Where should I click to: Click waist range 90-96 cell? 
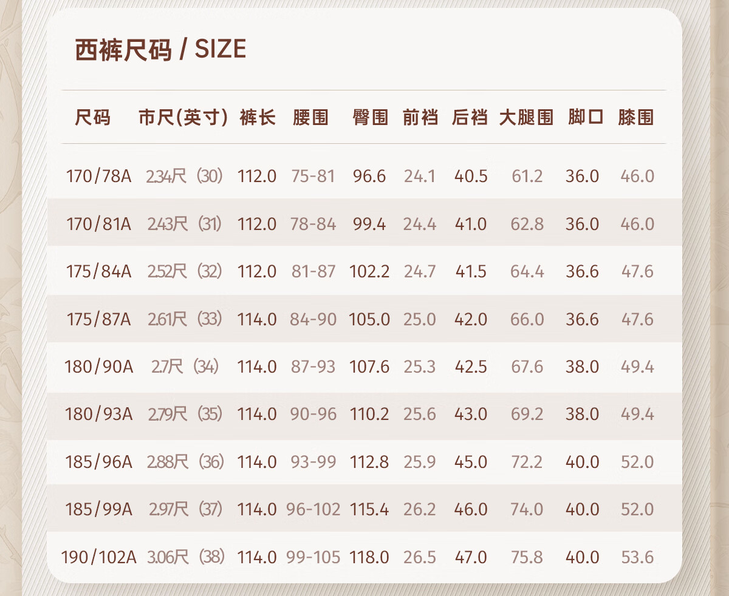point(313,415)
